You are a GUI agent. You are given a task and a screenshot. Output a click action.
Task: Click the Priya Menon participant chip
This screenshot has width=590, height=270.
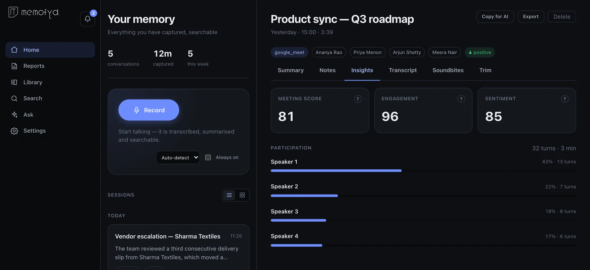pos(367,52)
